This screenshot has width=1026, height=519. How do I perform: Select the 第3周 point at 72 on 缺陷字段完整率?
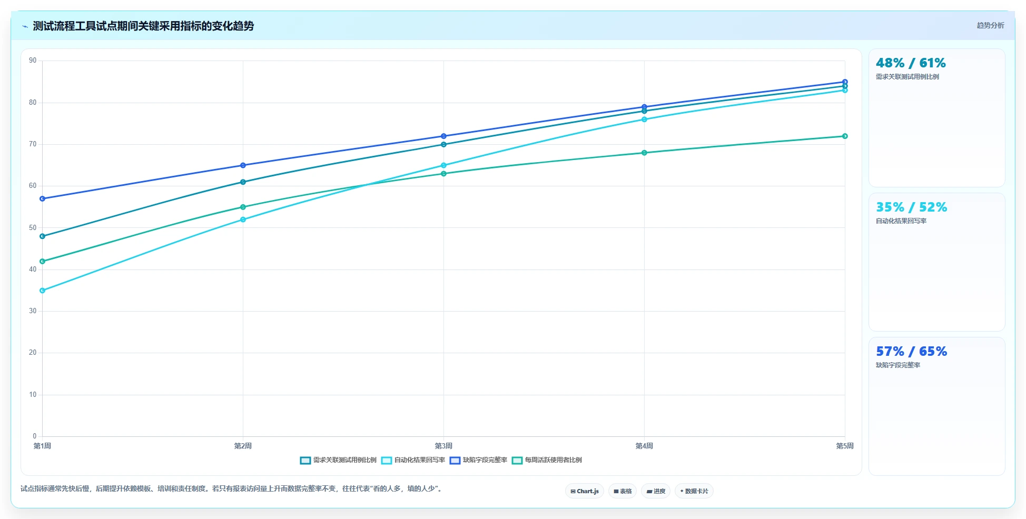443,136
